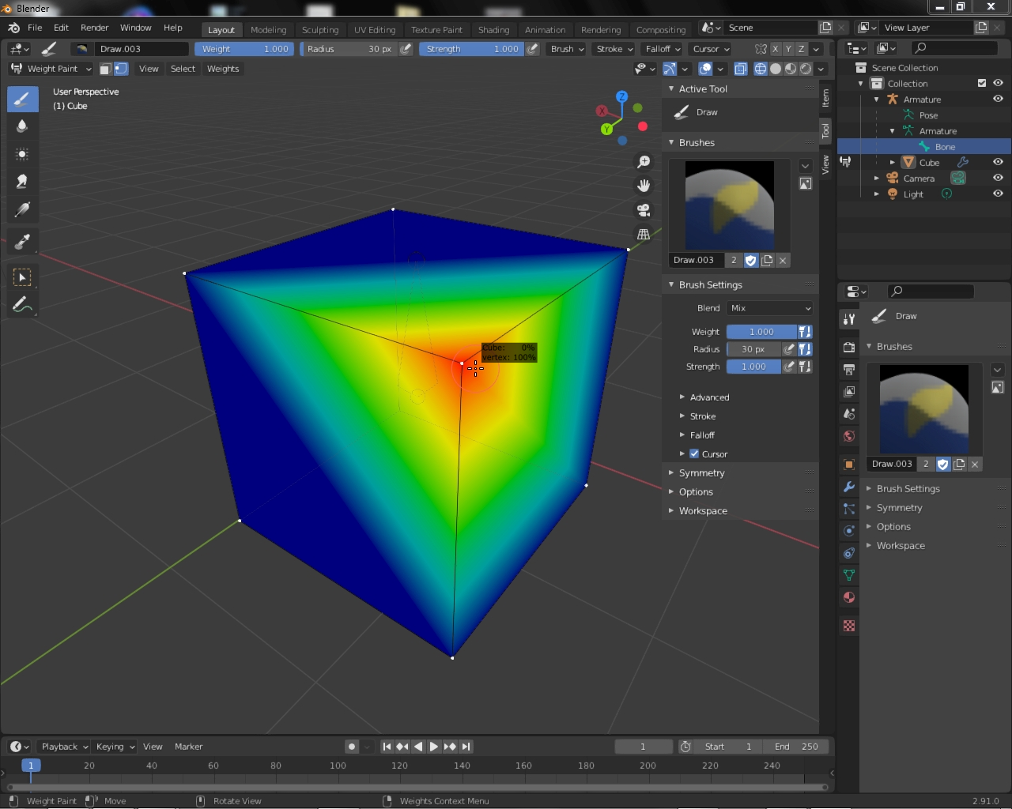Select the Smear weight tool
This screenshot has width=1012, height=809.
22,181
